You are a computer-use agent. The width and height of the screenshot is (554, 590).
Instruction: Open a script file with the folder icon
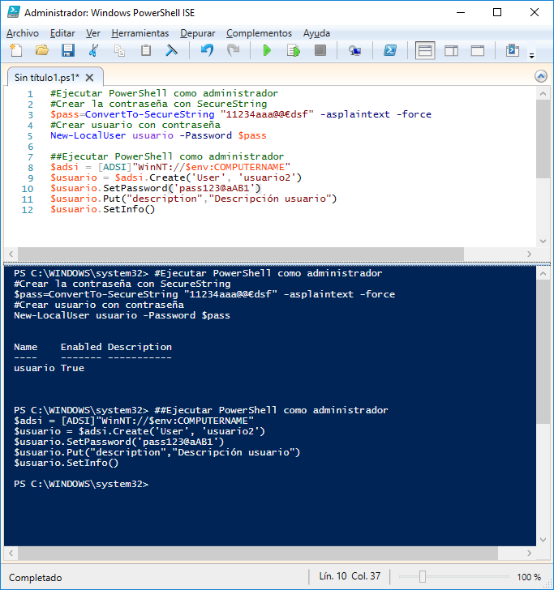tap(42, 50)
